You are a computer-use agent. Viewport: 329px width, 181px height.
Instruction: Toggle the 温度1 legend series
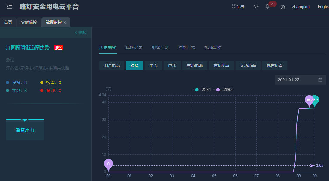[202, 90]
